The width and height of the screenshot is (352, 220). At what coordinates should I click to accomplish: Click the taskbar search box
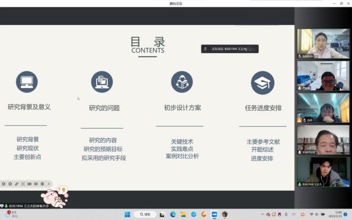(145, 214)
